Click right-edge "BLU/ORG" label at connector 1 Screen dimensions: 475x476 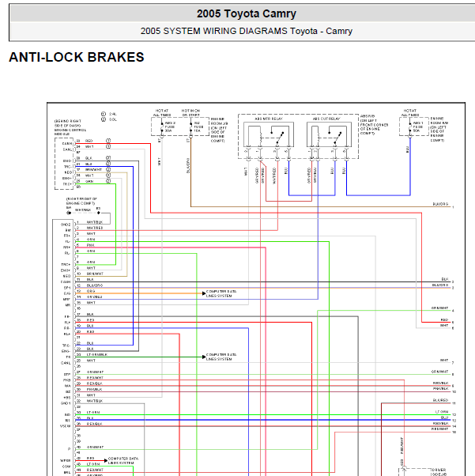(x=440, y=204)
